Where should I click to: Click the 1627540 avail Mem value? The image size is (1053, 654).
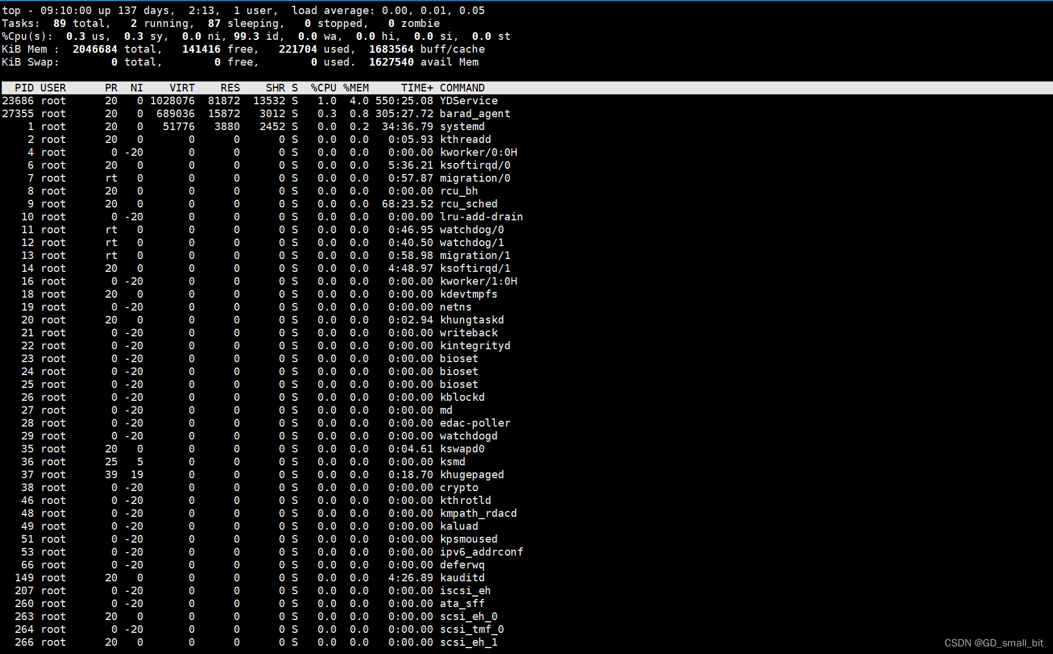(x=391, y=62)
